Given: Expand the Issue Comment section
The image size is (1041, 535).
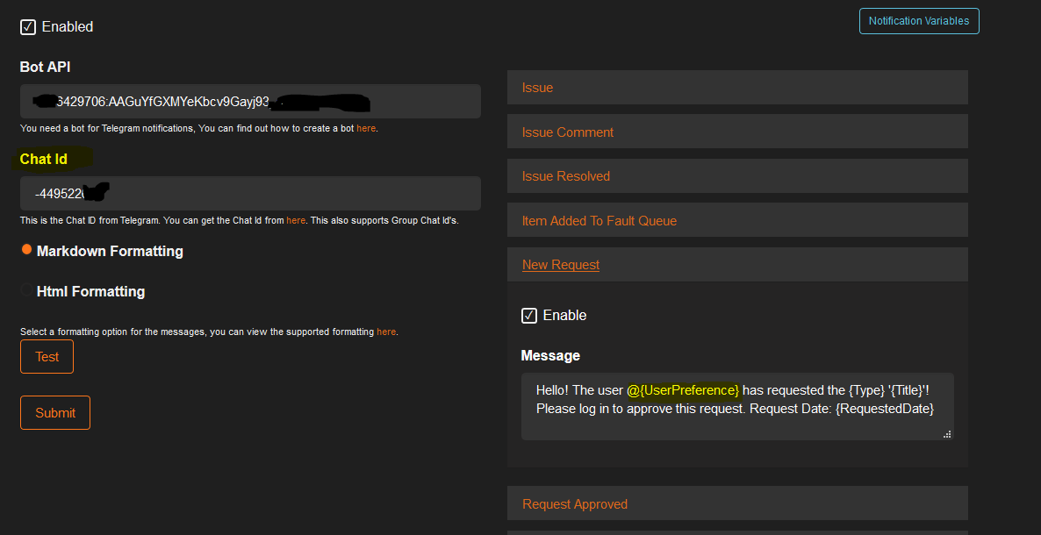Looking at the screenshot, I should coord(737,132).
